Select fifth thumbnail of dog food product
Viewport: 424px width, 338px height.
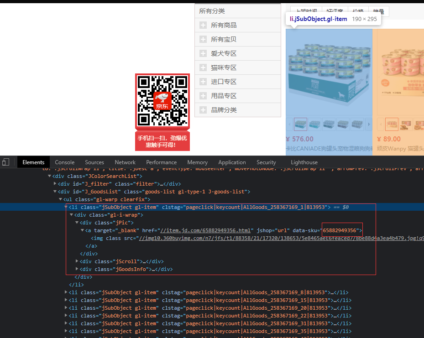point(357,124)
